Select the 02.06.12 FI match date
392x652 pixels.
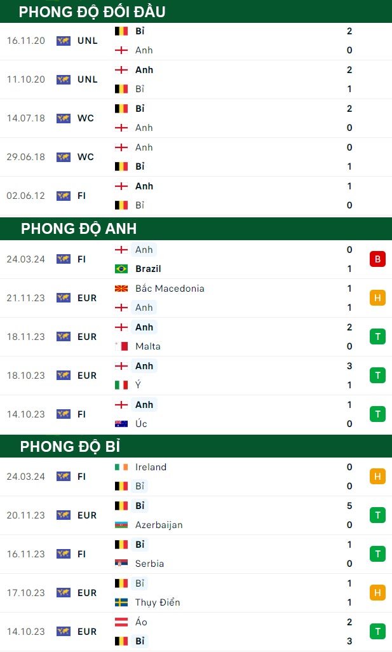26,196
